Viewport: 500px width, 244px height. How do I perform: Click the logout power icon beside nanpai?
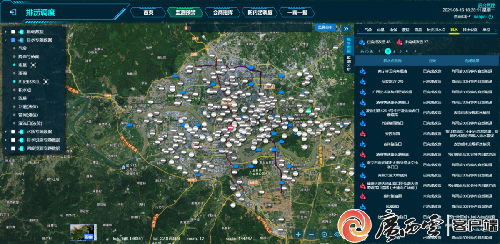[491, 17]
